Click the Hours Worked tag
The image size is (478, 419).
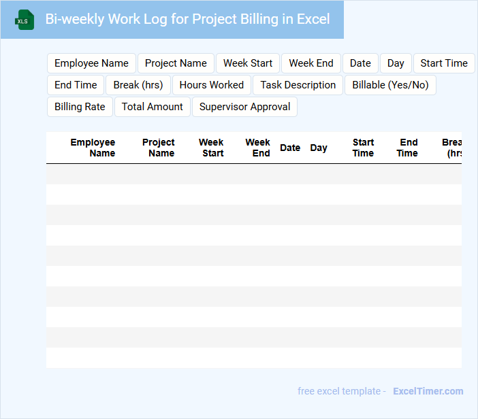212,85
